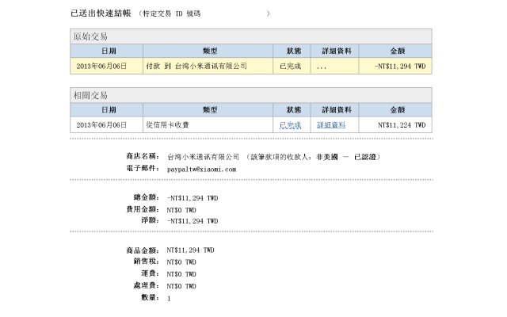Click the 商店名稱 label
This screenshot has width=507, height=317.
pyautogui.click(x=143, y=157)
